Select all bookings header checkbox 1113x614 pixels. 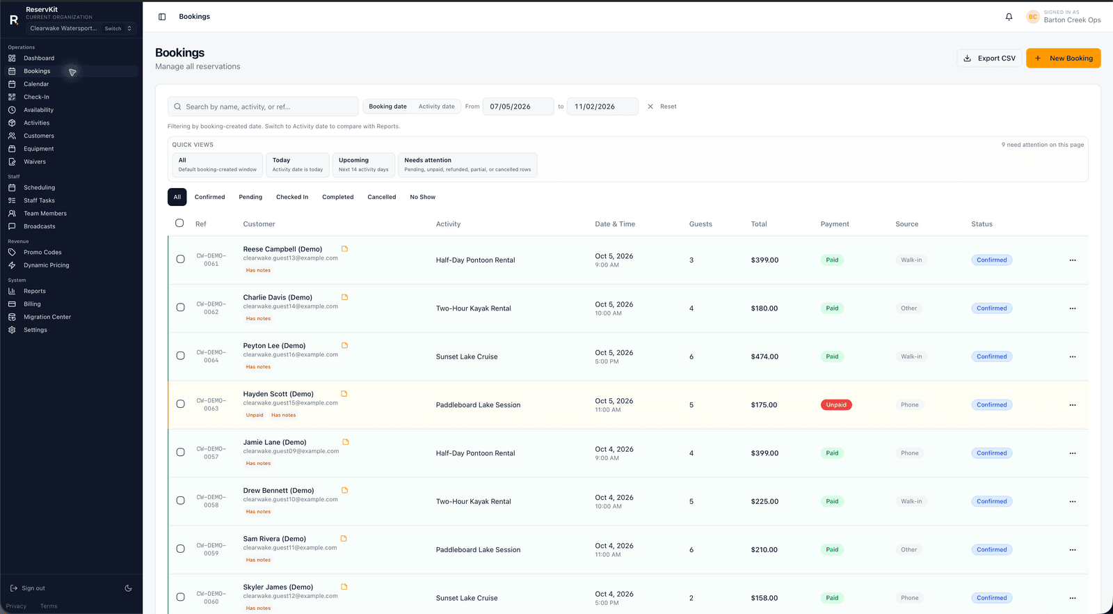(179, 223)
